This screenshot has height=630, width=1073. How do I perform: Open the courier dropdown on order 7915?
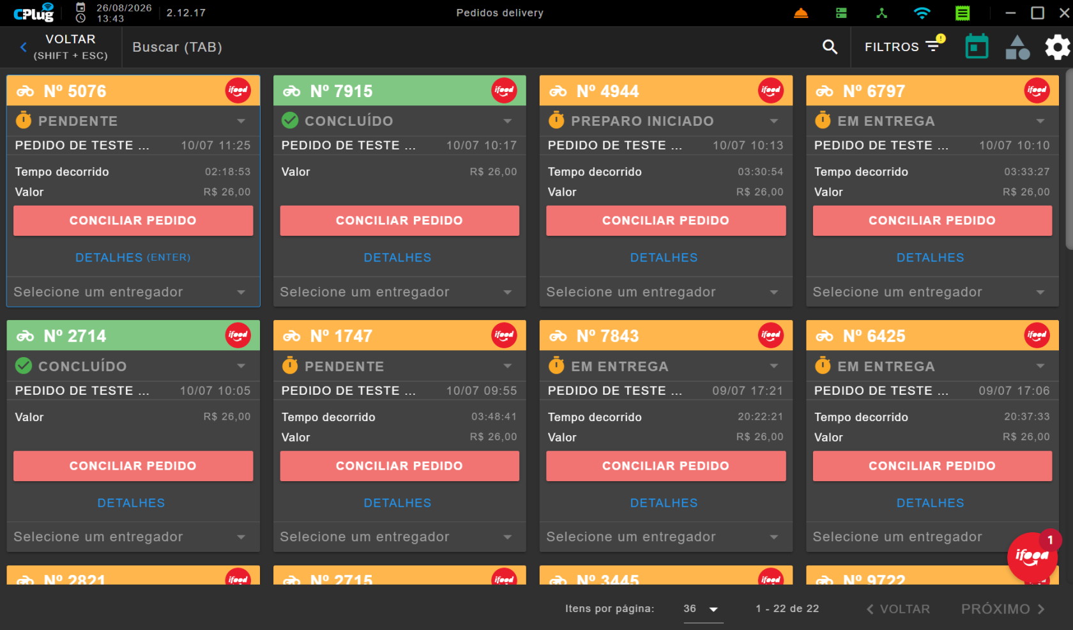[x=399, y=292]
